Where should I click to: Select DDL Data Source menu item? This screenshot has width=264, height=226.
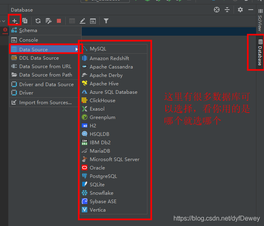pyautogui.click(x=44, y=58)
